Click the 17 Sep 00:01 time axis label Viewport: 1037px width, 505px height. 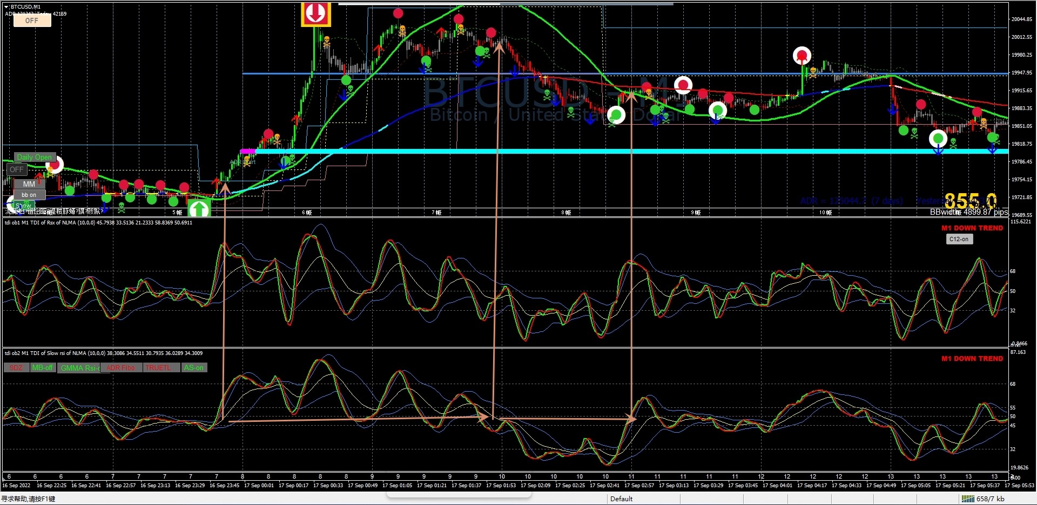(x=259, y=486)
